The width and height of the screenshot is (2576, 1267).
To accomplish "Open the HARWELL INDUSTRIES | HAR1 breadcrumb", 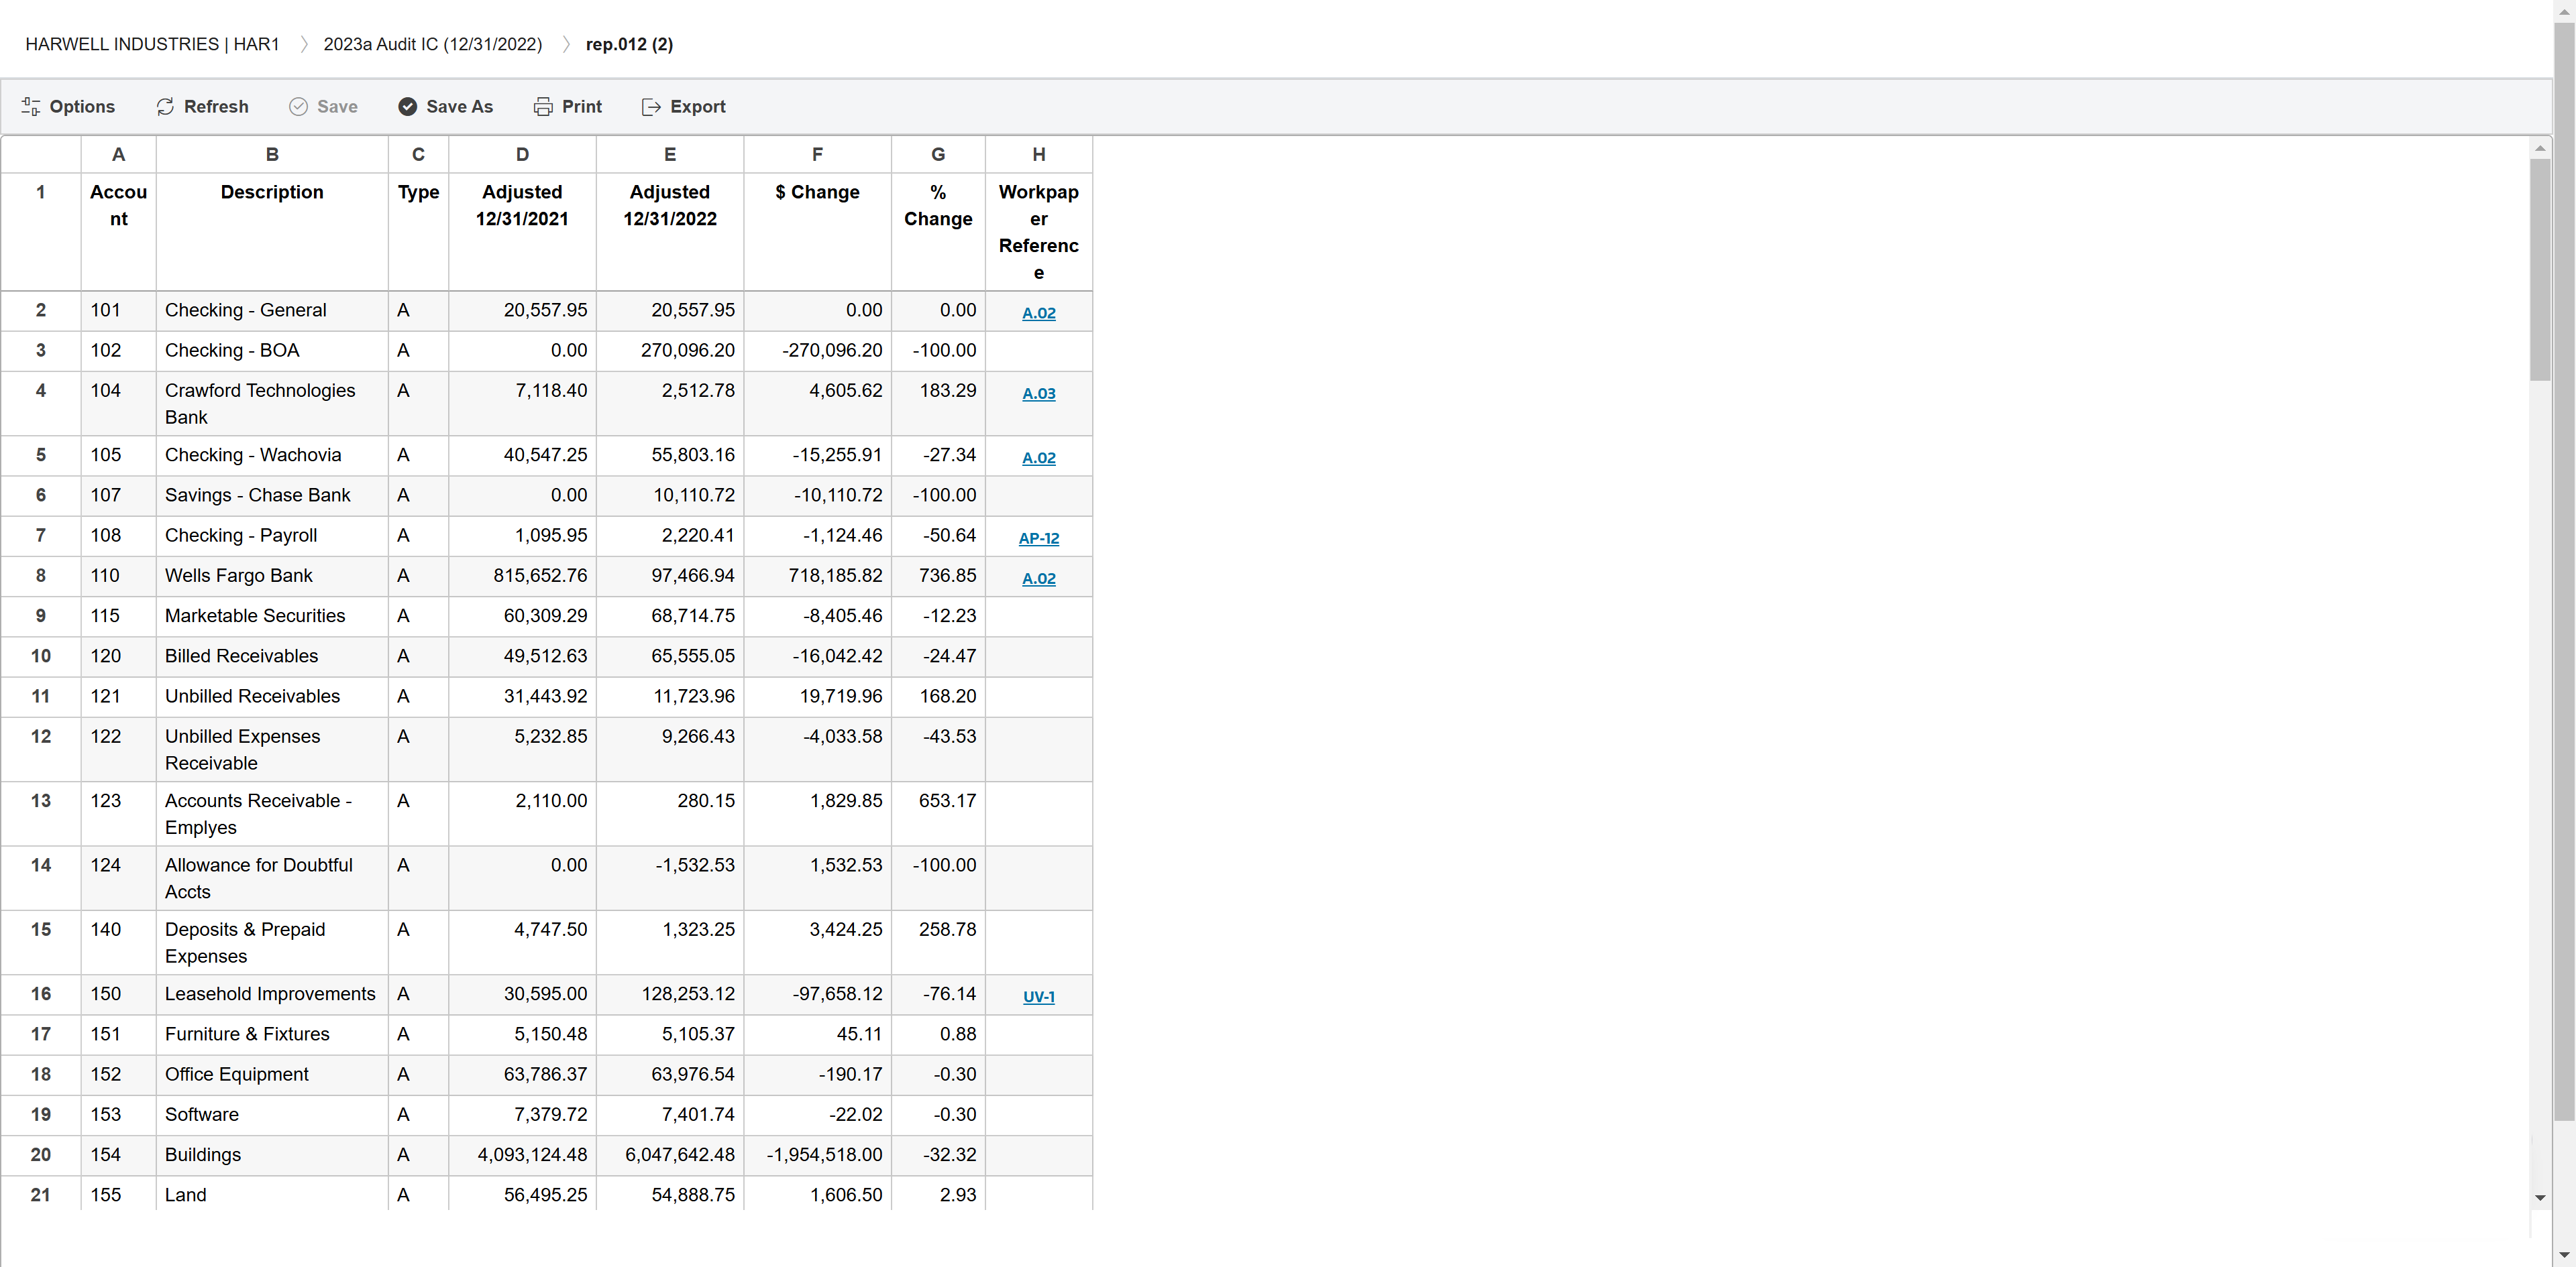I will click(x=152, y=44).
